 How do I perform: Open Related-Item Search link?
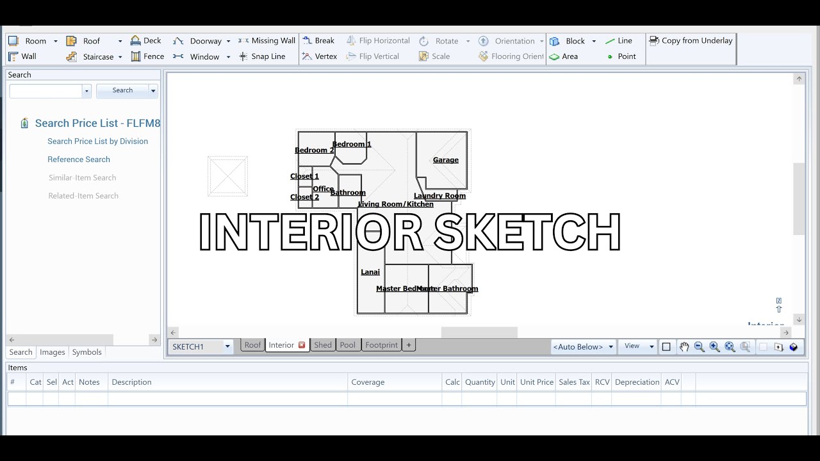(83, 196)
